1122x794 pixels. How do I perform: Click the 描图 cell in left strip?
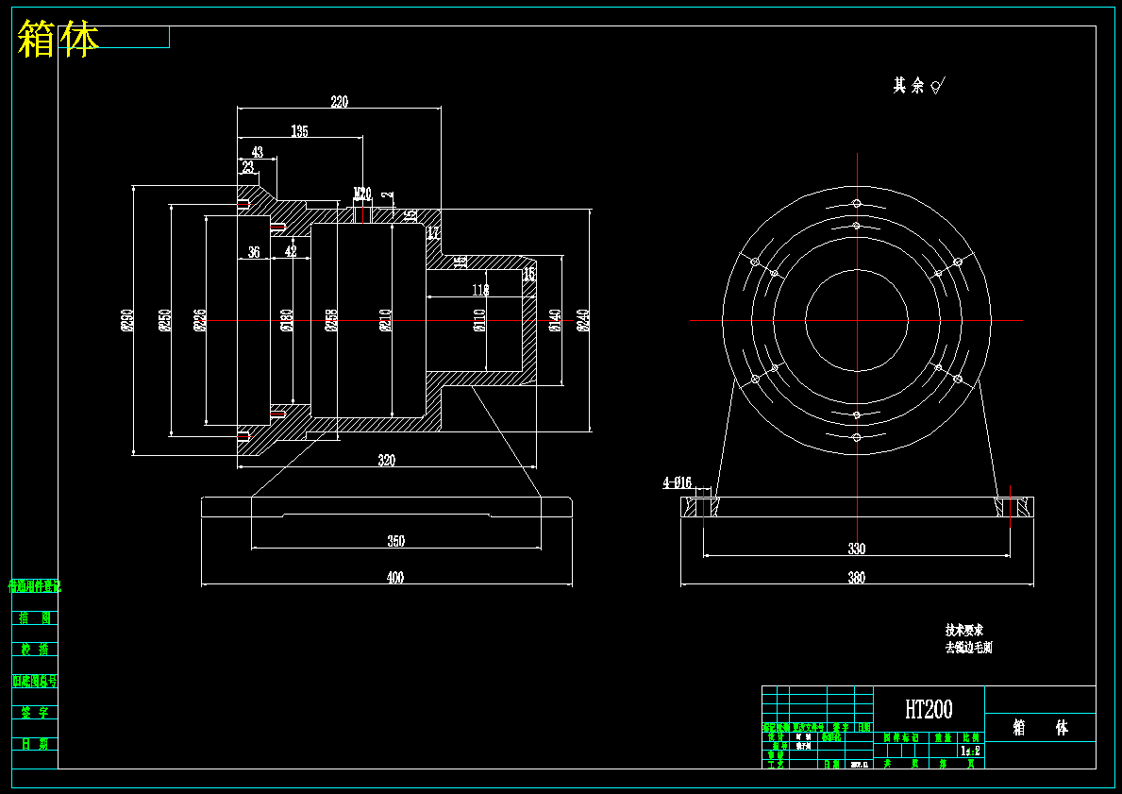(x=35, y=617)
